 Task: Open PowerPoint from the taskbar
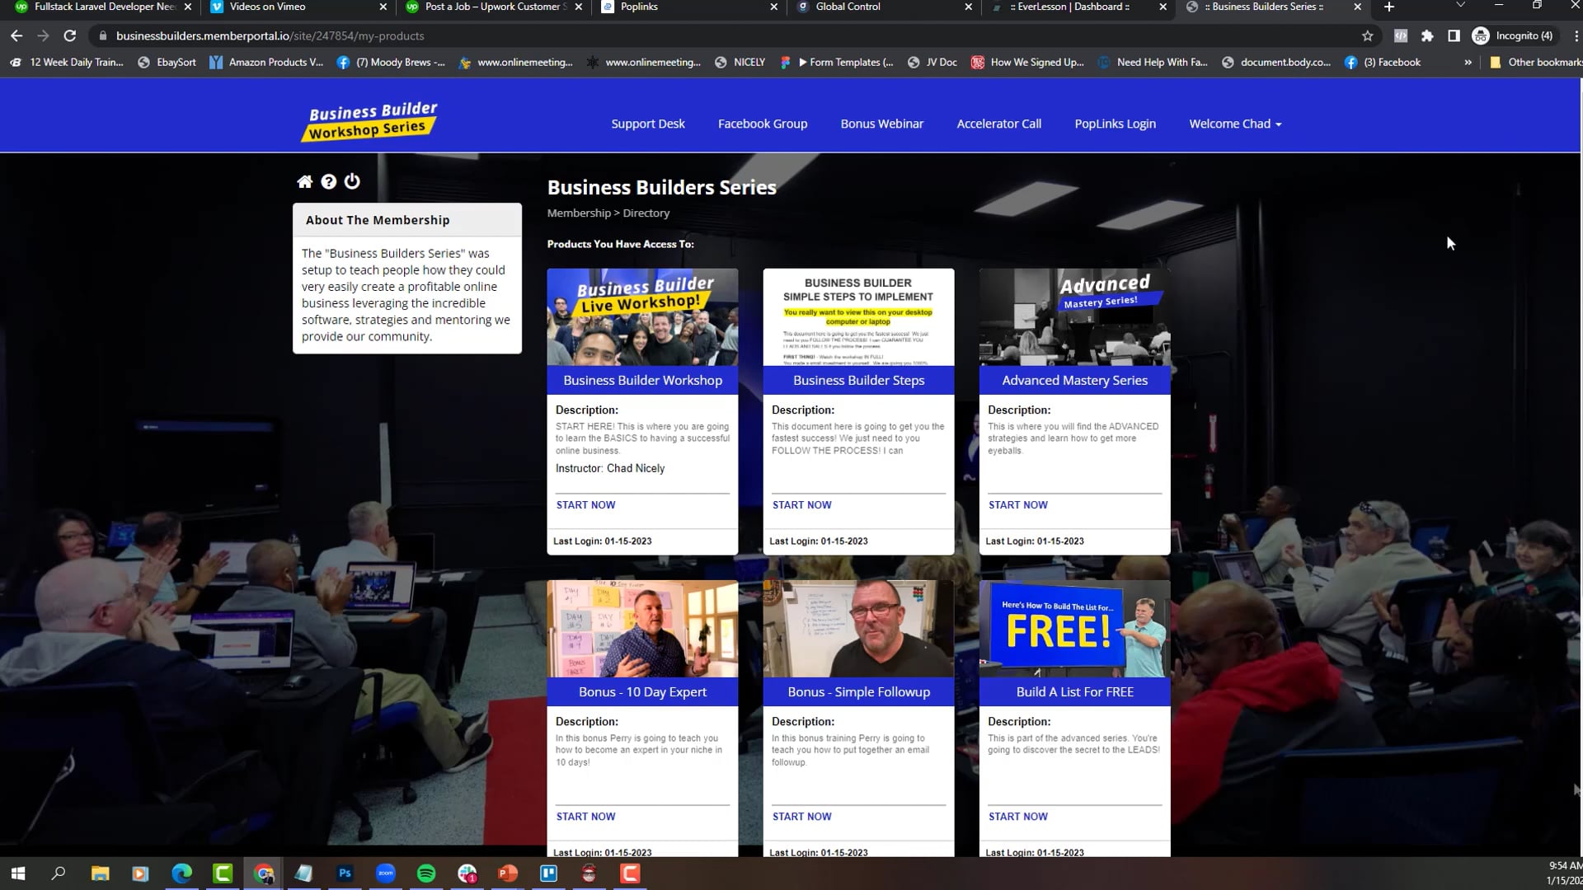coord(508,874)
